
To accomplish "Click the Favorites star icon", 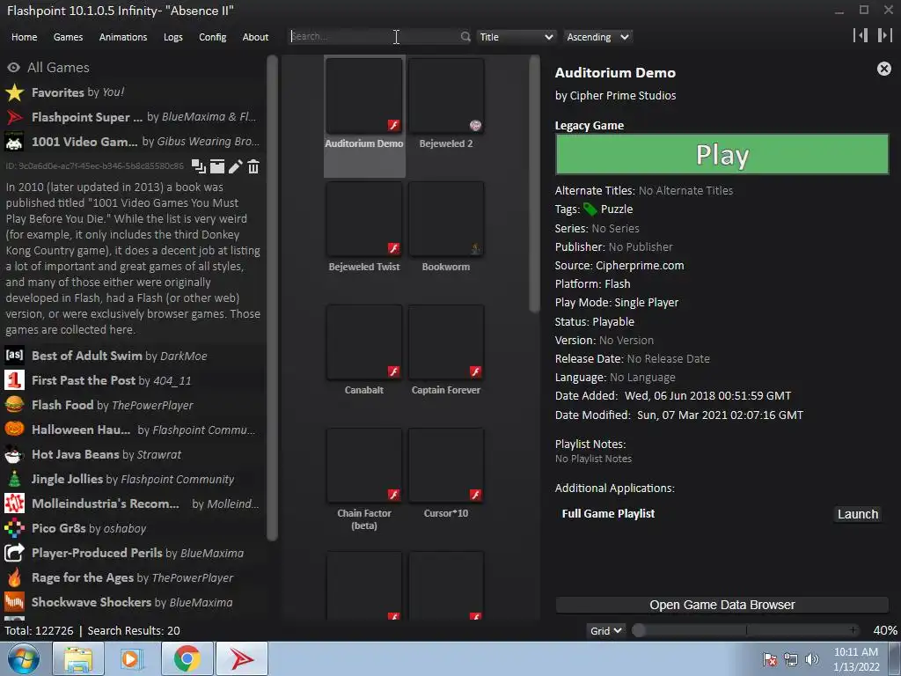I will tap(14, 92).
